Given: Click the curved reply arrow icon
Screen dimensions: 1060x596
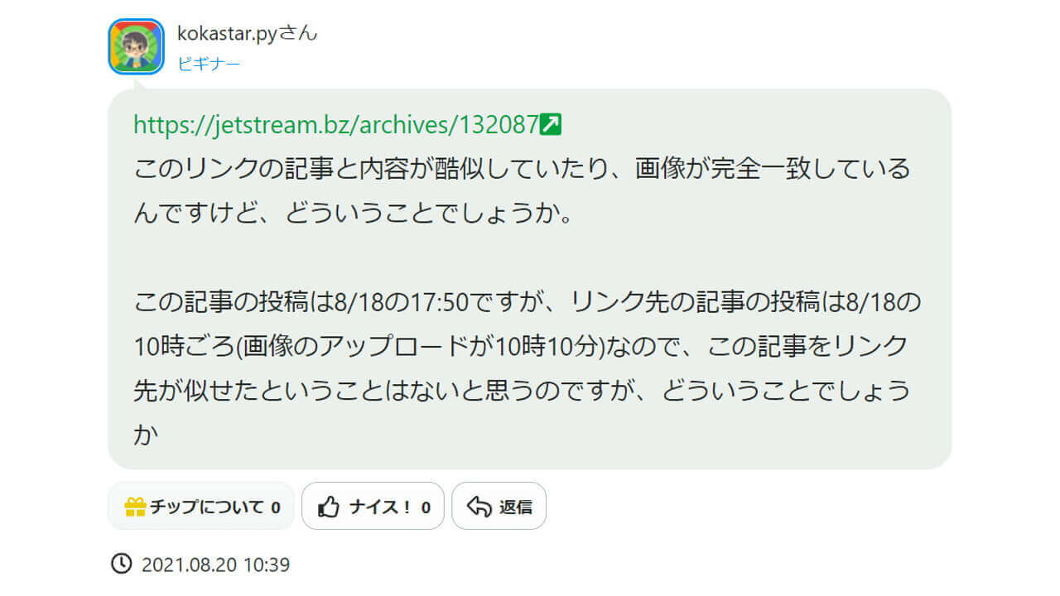Looking at the screenshot, I should [479, 507].
